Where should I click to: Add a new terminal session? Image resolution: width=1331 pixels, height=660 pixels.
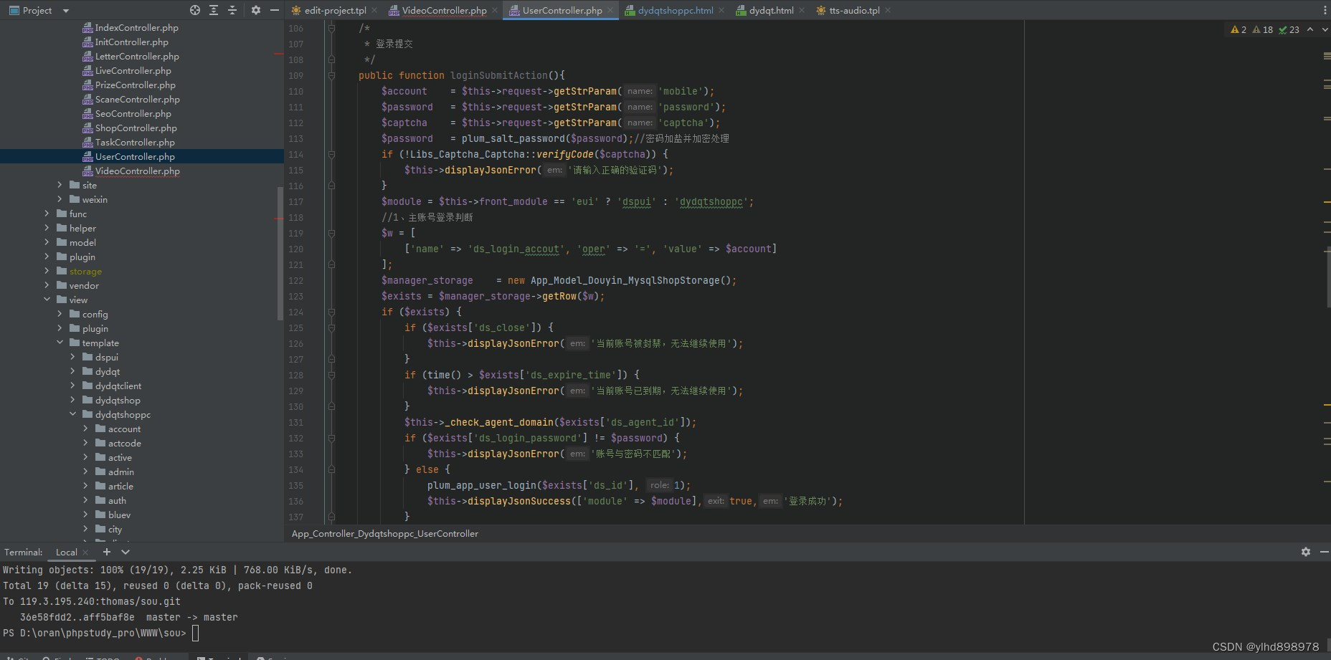pos(107,552)
